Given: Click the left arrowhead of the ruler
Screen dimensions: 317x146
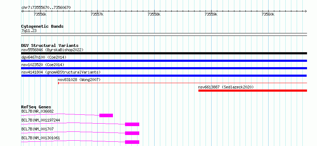Looking at the screenshot, I should [x=22, y=11].
